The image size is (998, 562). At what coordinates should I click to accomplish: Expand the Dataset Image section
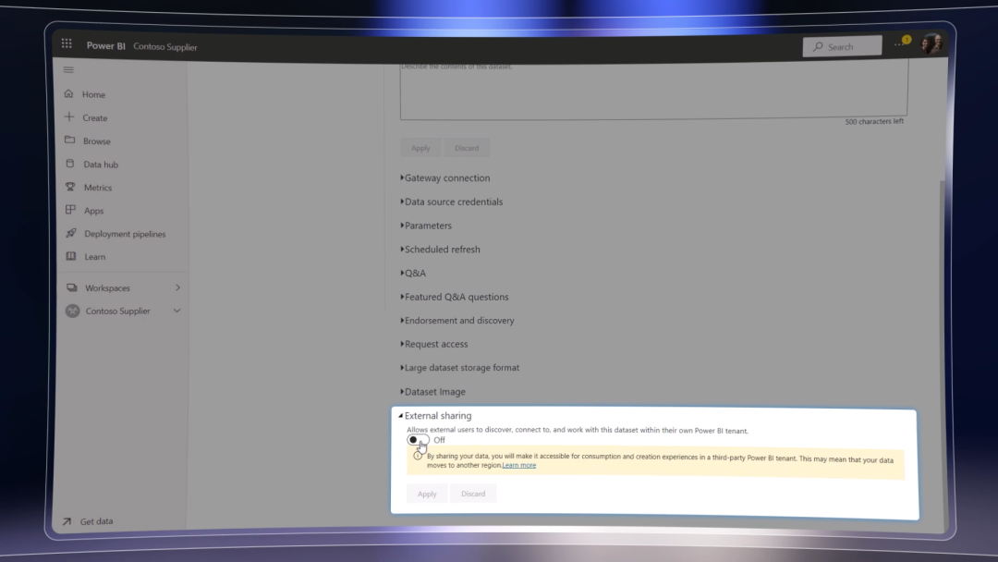[432, 391]
